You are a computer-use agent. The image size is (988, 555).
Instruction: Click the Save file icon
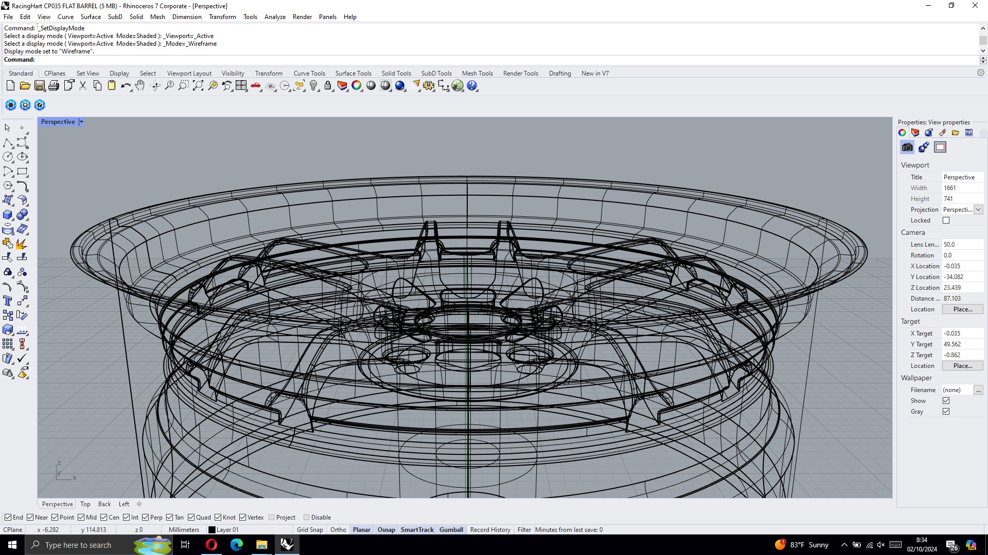(40, 86)
